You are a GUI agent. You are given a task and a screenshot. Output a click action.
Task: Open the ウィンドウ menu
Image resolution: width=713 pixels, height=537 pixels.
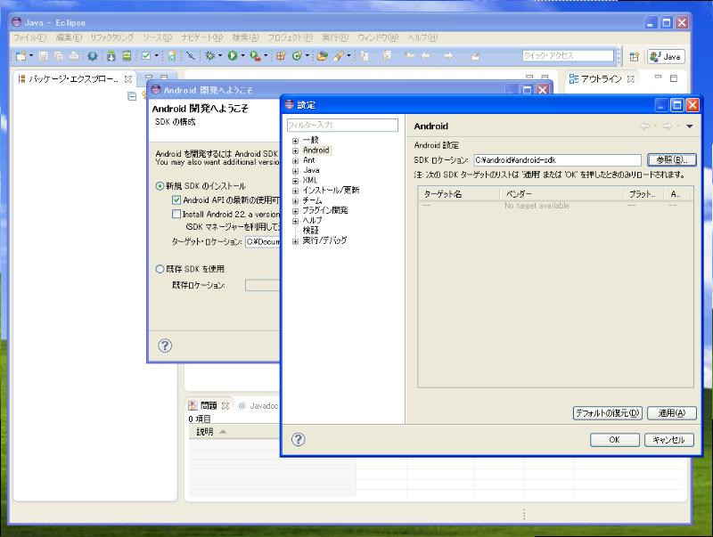tap(377, 37)
